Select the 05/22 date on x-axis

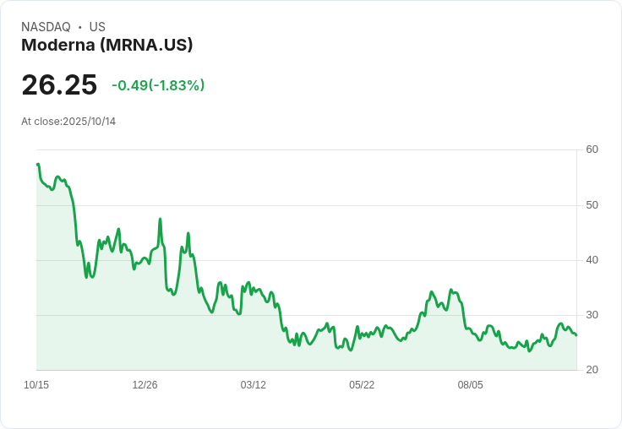tap(362, 385)
